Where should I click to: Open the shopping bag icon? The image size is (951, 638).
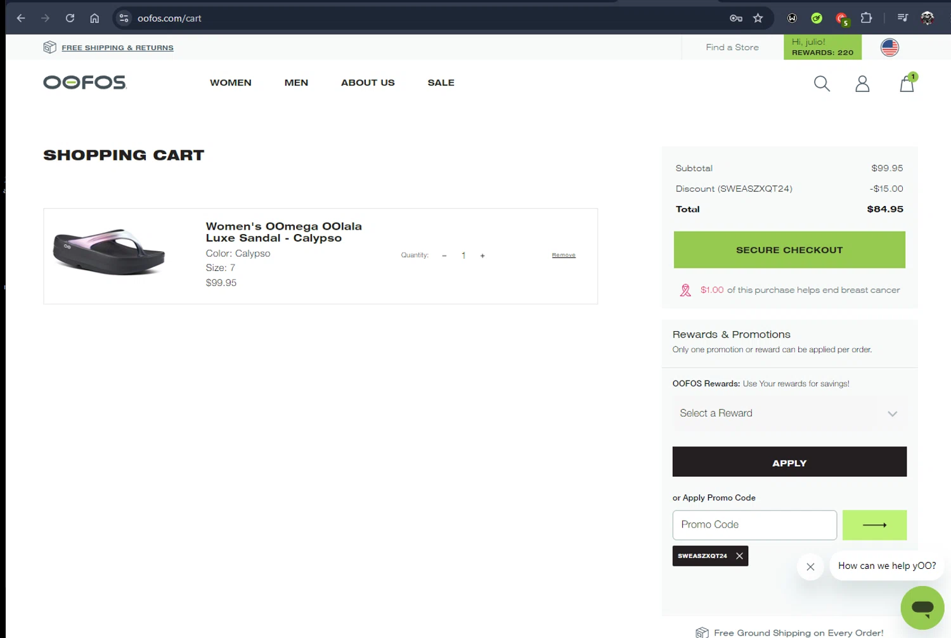(x=907, y=83)
